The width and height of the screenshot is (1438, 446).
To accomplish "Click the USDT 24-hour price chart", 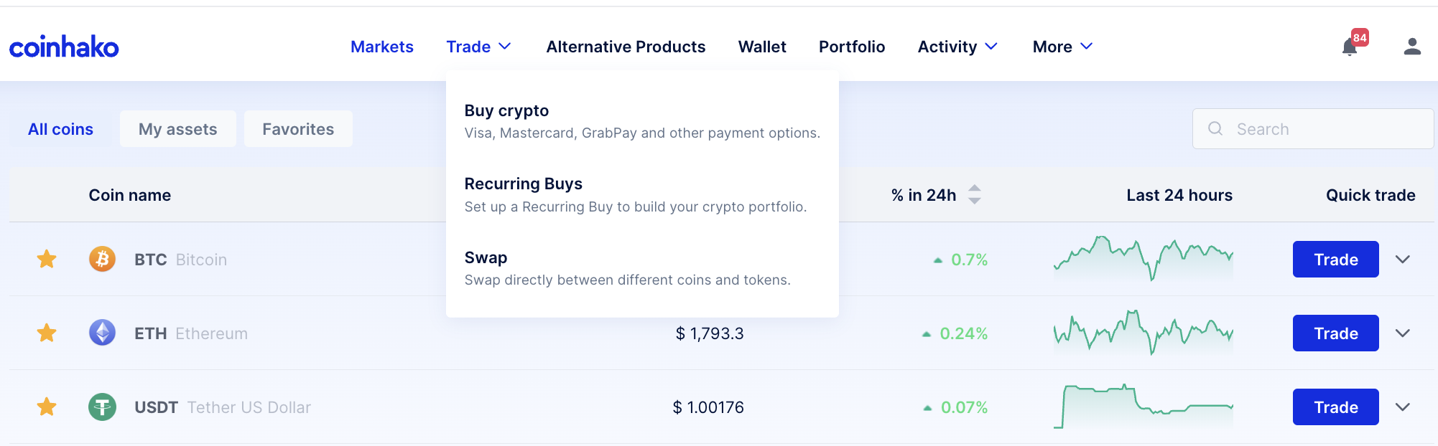I will [x=1144, y=407].
